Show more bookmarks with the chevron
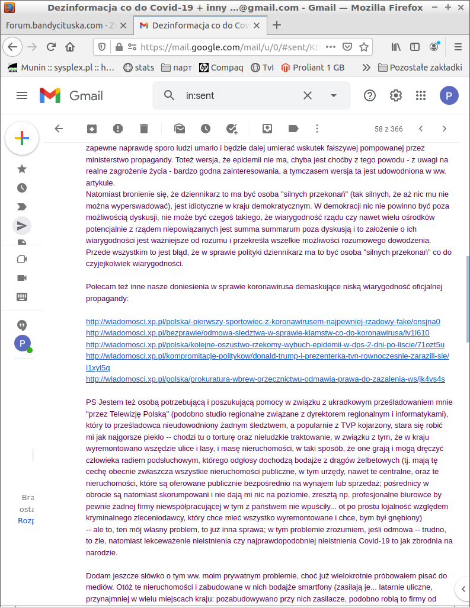This screenshot has width=470, height=608. pyautogui.click(x=366, y=67)
